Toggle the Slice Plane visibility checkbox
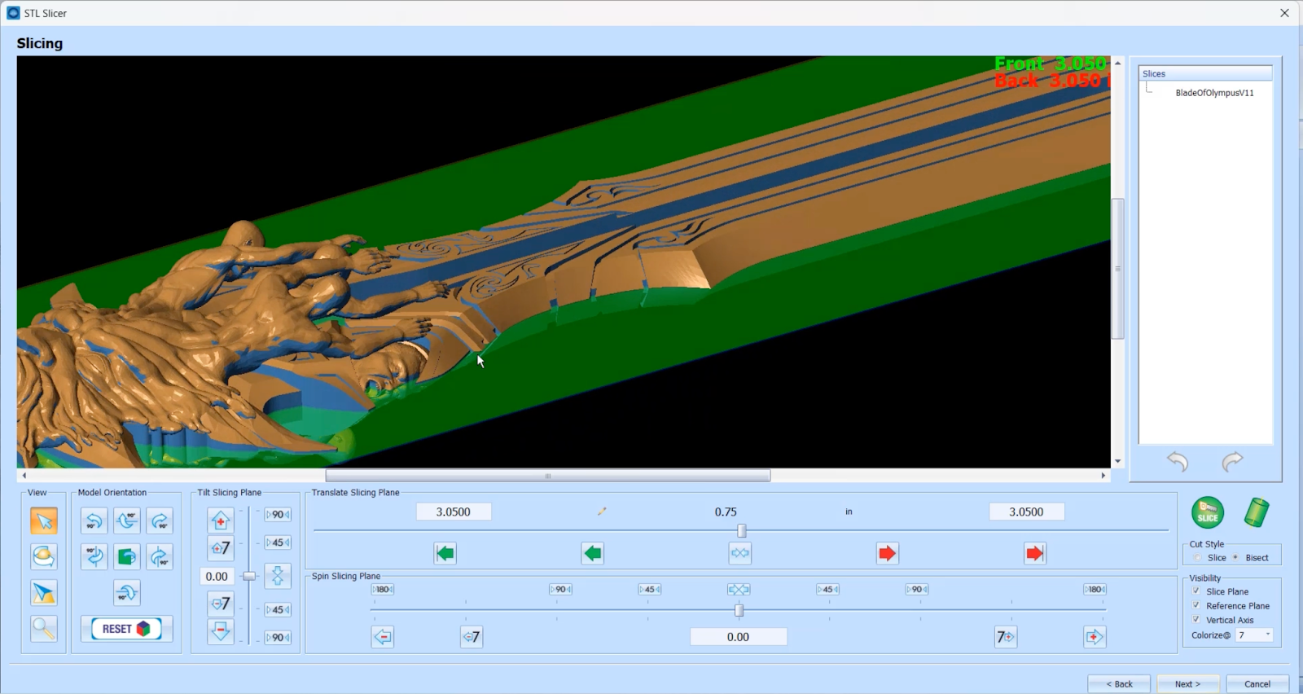The image size is (1303, 694). tap(1196, 591)
